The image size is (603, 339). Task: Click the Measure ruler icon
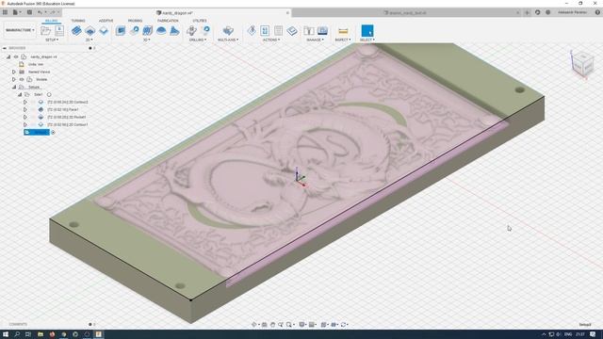(343, 31)
